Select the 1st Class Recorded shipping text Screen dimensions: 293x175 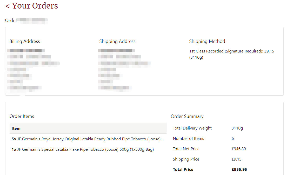click(x=231, y=51)
